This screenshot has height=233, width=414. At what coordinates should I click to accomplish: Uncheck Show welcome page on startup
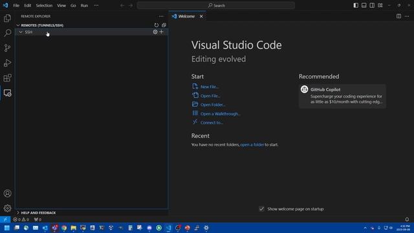tap(261, 209)
